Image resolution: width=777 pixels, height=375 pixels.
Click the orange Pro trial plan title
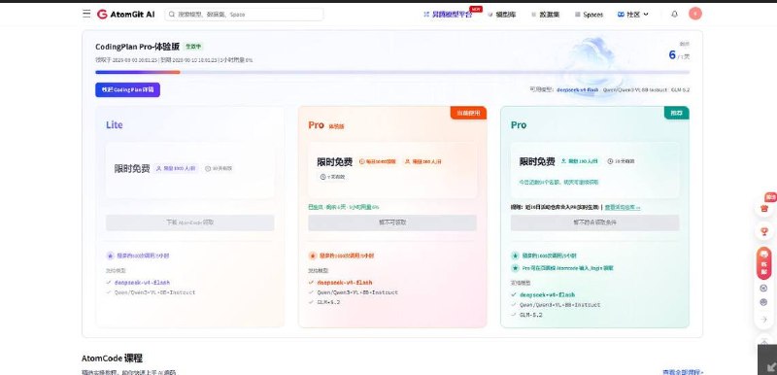[x=326, y=125]
